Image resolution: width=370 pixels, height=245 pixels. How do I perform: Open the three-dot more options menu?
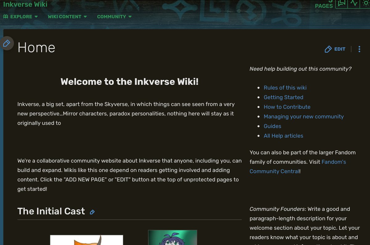pyautogui.click(x=359, y=49)
